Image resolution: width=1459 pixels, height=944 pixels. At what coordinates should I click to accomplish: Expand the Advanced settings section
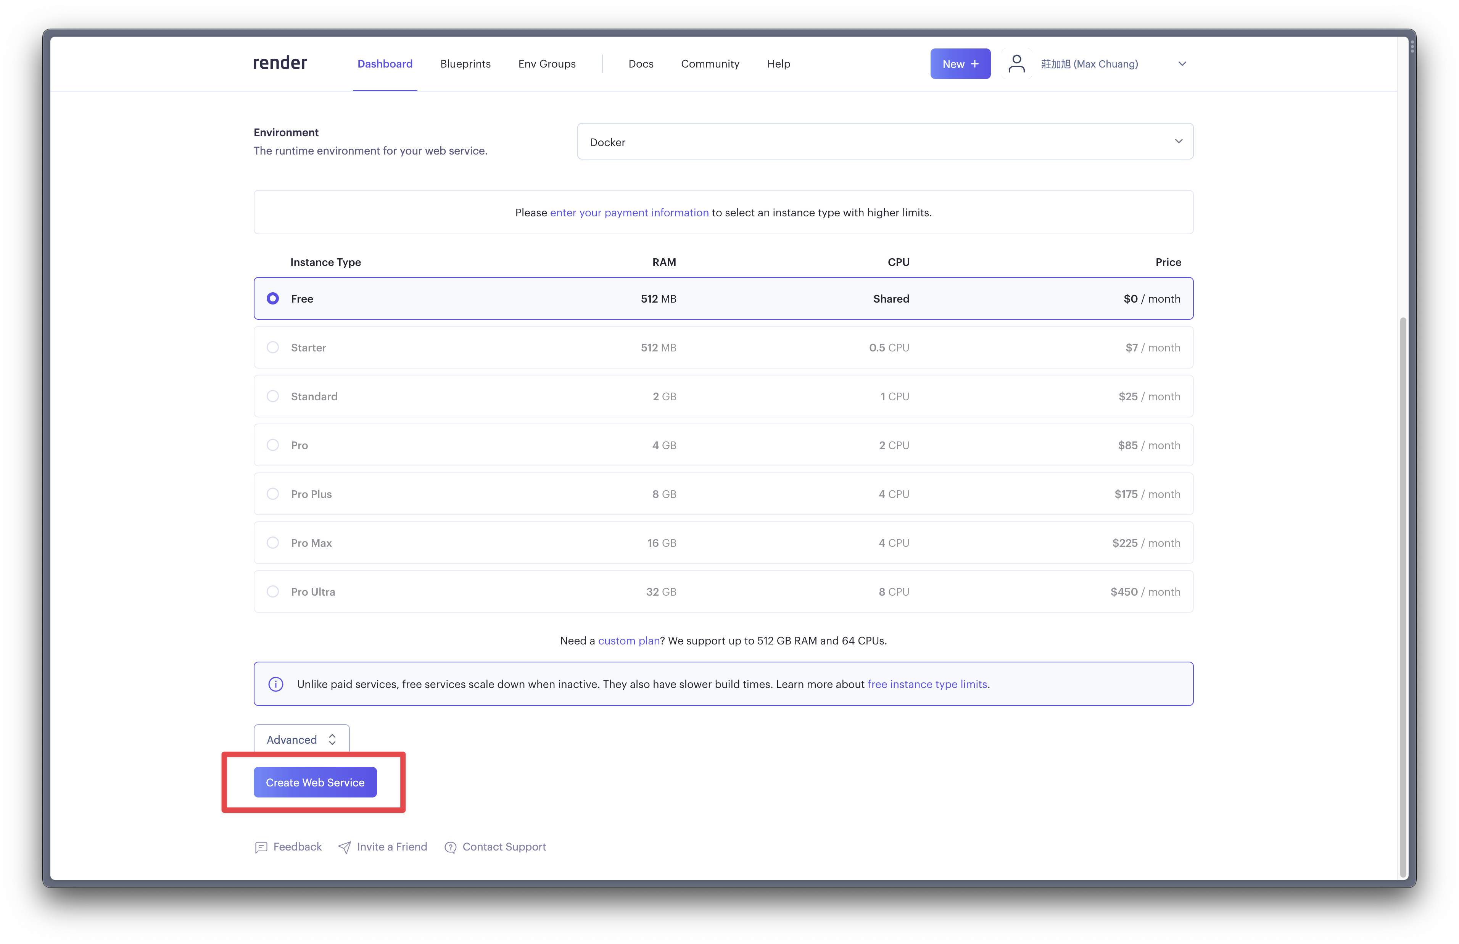click(x=301, y=739)
